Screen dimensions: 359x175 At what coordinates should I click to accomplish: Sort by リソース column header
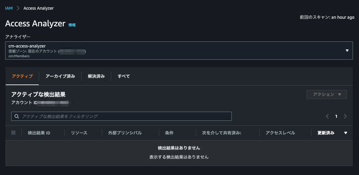pos(79,133)
